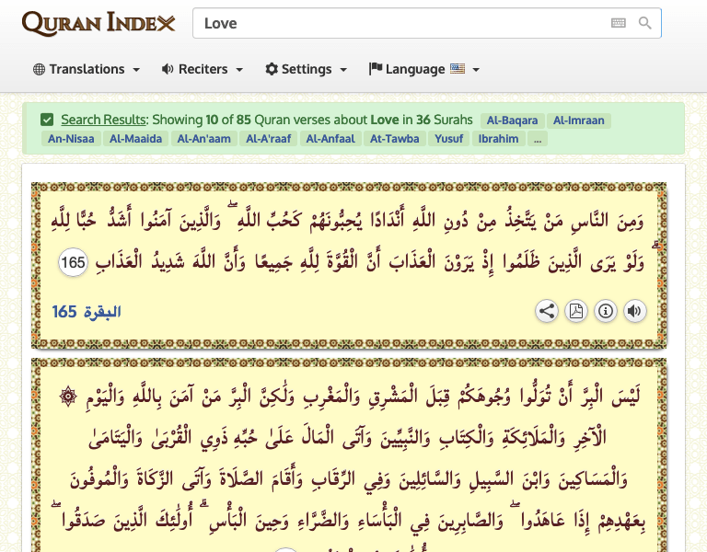The height and width of the screenshot is (552, 707).
Task: Open the Translations dropdown
Action: [87, 69]
